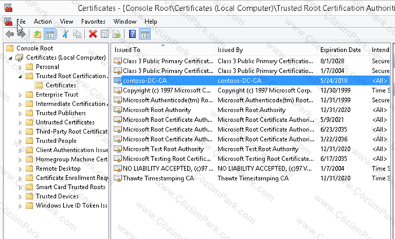Viewport: 395px width, 239px height.
Task: Click the red Delete X icon
Action: pyautogui.click(x=93, y=34)
